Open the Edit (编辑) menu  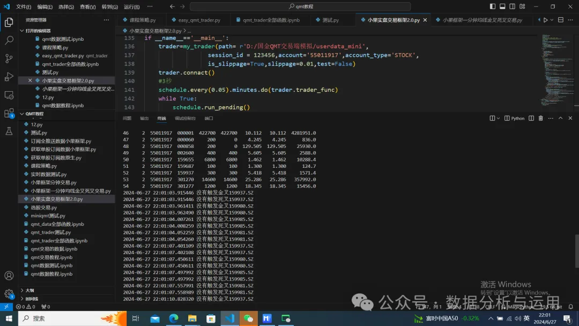click(x=44, y=6)
